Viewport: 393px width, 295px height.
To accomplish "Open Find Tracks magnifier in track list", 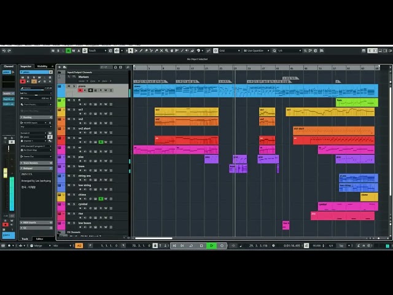I will click(128, 67).
